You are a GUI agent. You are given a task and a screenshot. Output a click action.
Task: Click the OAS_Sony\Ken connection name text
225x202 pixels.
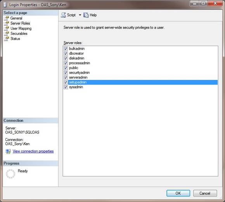(17, 144)
